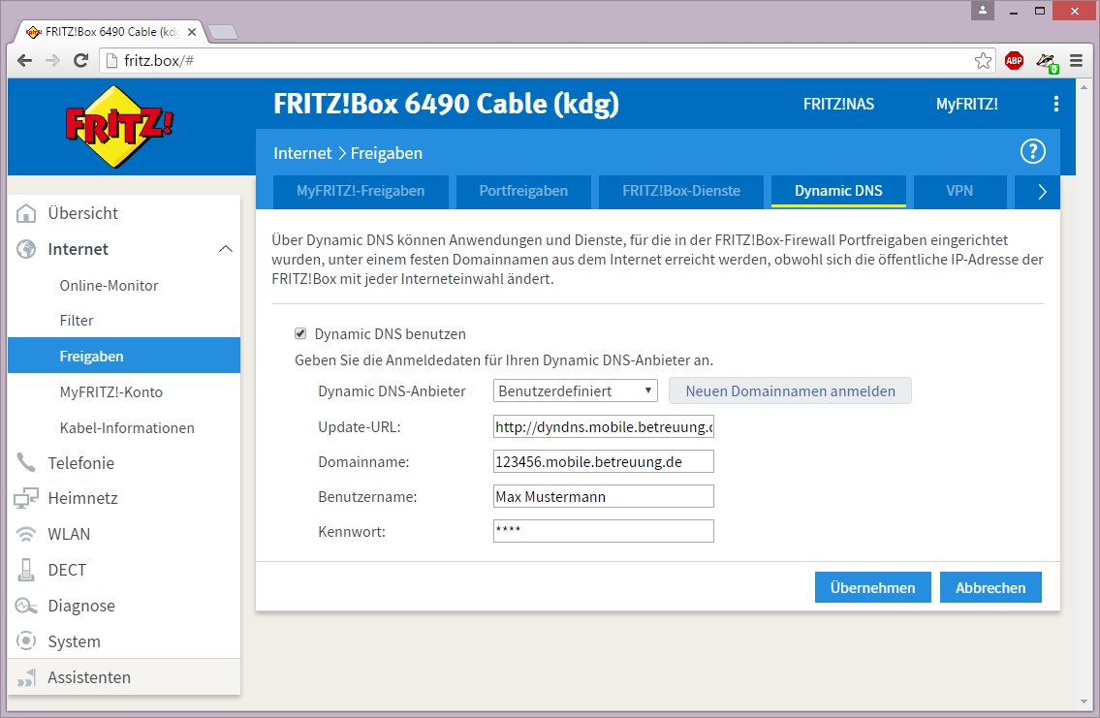Open FRITZ!NAS link in header
The height and width of the screenshot is (718, 1100).
pos(838,104)
